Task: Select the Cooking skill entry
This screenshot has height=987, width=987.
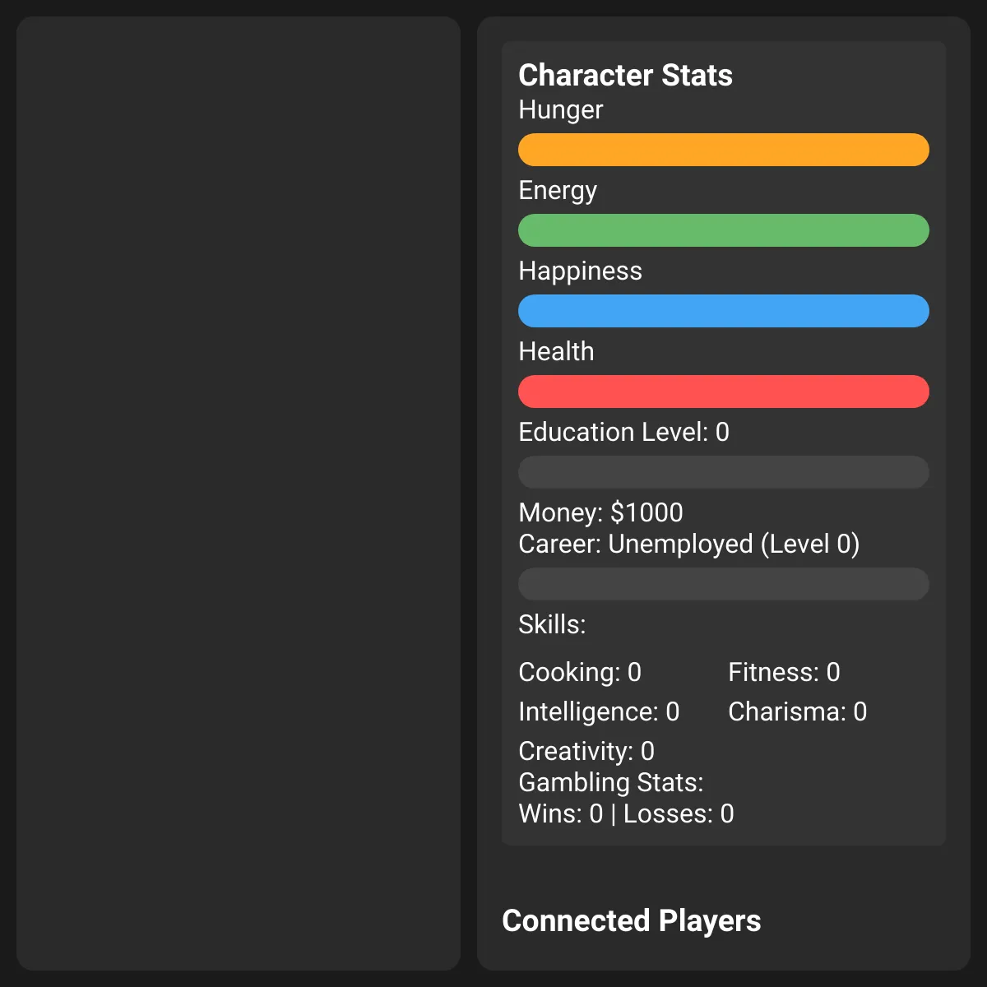Action: [580, 672]
